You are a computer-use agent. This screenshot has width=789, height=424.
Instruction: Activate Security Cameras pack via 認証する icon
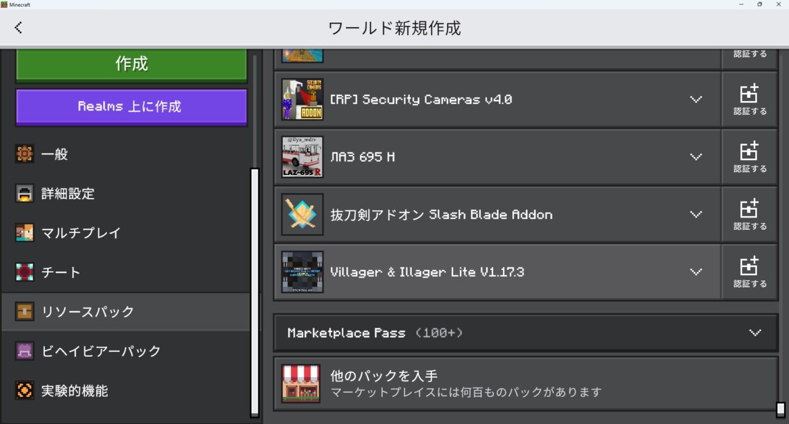point(750,99)
